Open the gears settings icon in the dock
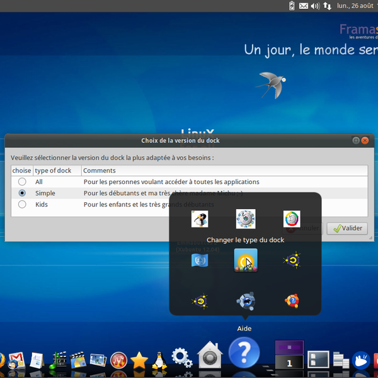Image resolution: width=378 pixels, height=378 pixels. coord(182,357)
